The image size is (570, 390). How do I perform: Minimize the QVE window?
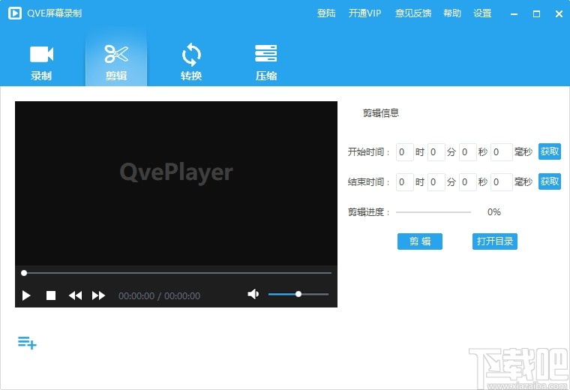pyautogui.click(x=514, y=13)
